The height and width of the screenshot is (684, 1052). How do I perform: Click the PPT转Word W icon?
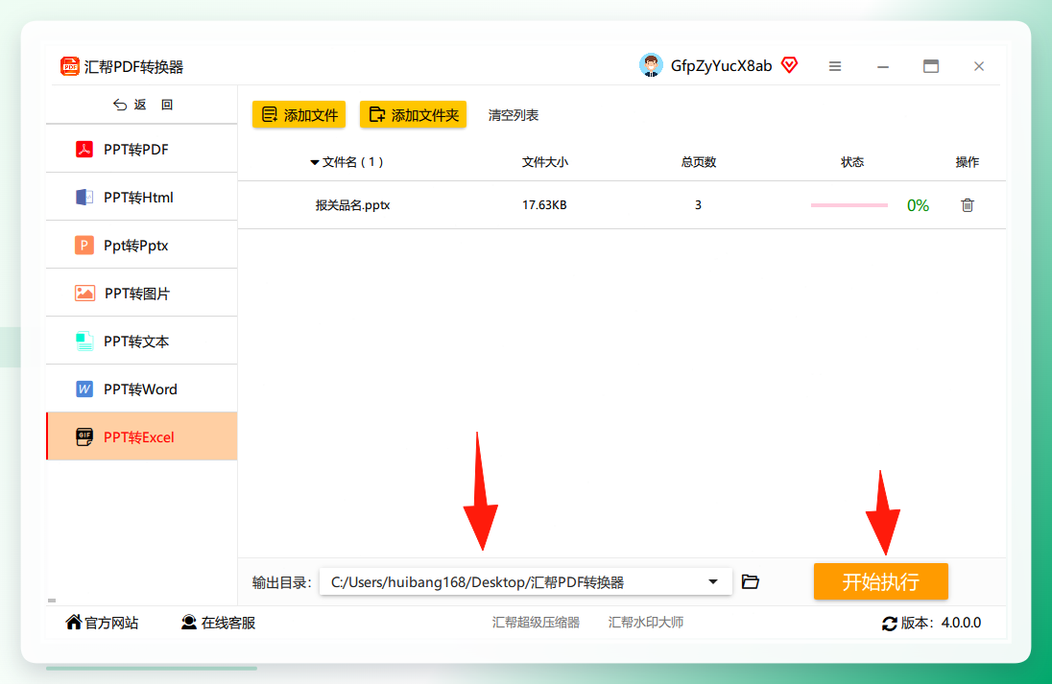coord(84,389)
